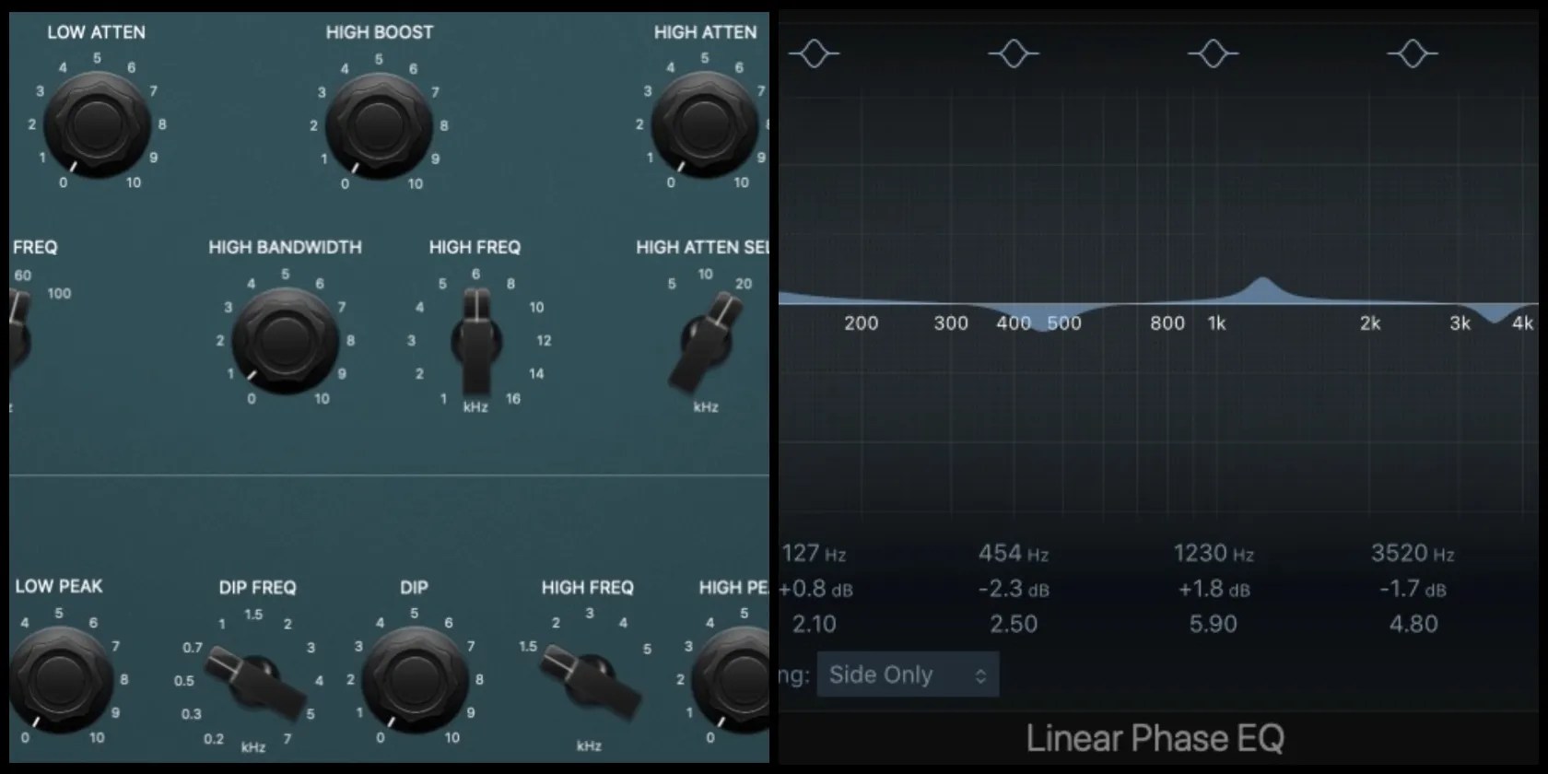
Task: Select the 454 Hz frequency value
Action: pos(1014,554)
